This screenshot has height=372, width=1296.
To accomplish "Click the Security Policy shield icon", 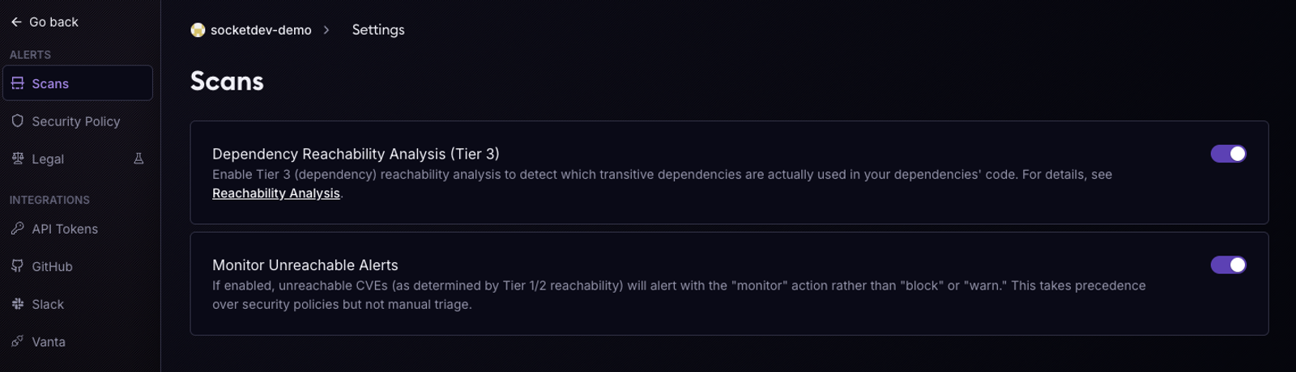I will coord(17,120).
